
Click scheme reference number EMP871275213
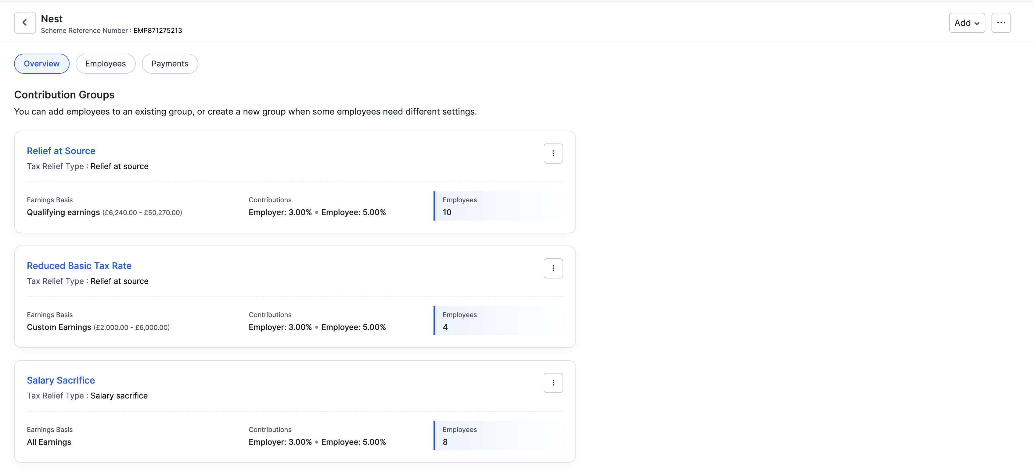coord(158,30)
